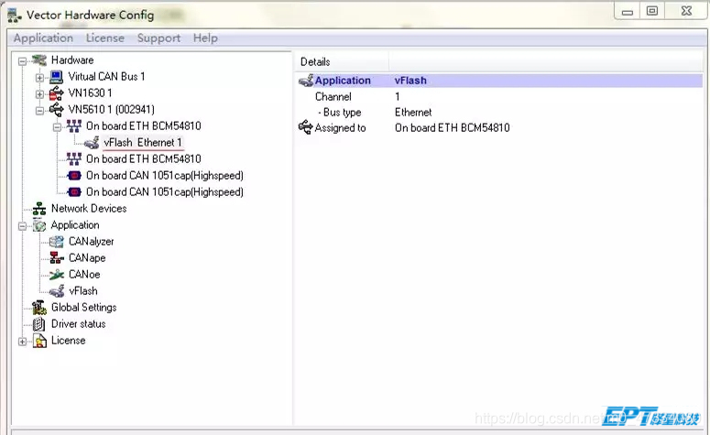Click the Driver status icon
Viewport: 710px width, 435px height.
tap(39, 324)
